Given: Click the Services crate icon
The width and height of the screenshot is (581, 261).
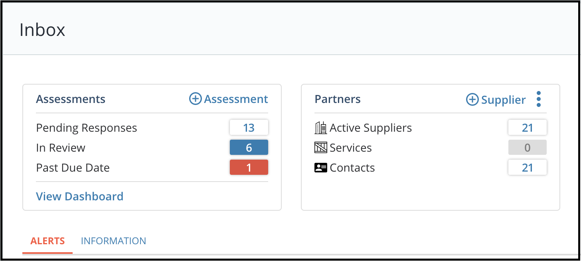Looking at the screenshot, I should (x=321, y=148).
